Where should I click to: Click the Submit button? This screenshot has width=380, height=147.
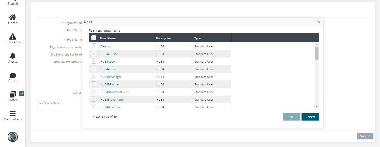pos(365,136)
